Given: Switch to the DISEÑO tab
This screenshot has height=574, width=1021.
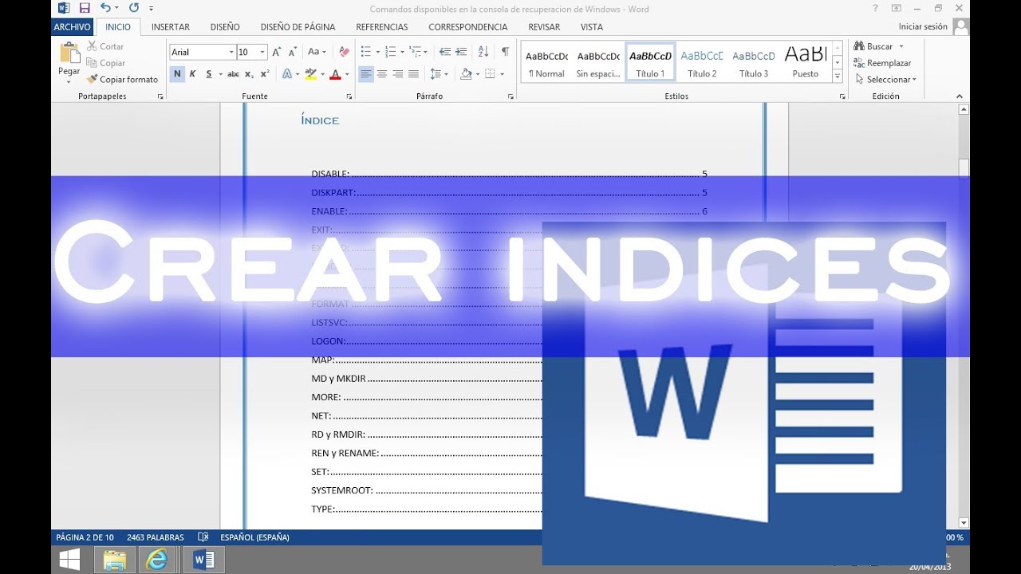Looking at the screenshot, I should coord(225,26).
